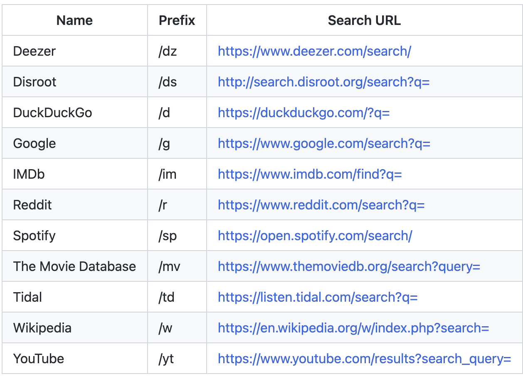Visit the IMDb find URL link
This screenshot has width=523, height=379.
click(x=310, y=174)
